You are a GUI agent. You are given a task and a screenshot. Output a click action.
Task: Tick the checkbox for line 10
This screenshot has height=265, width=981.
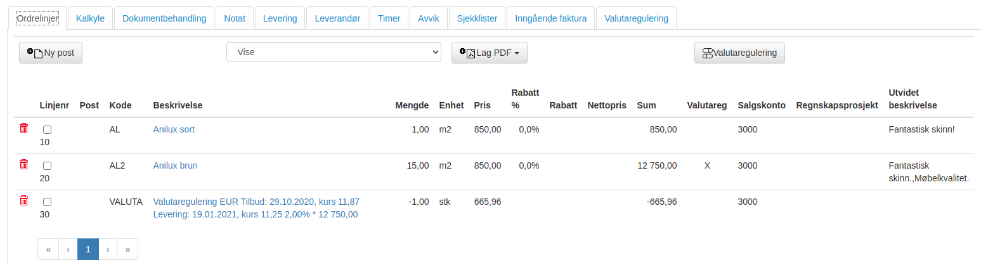pyautogui.click(x=47, y=129)
